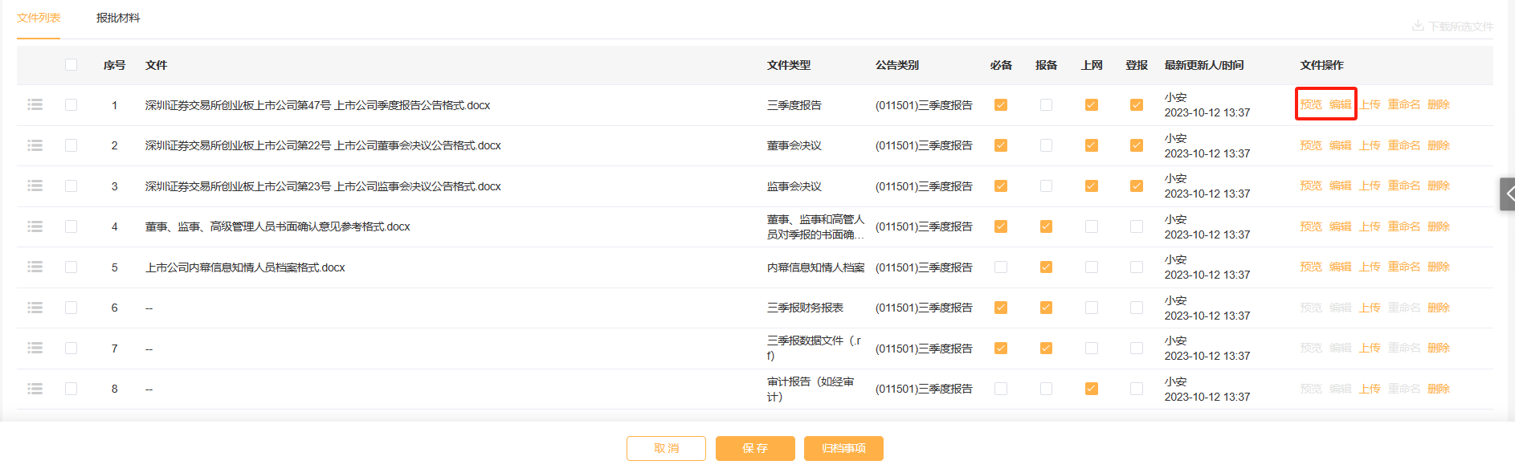Tick the row selection checkbox for row 2
Image resolution: width=1515 pixels, height=473 pixels.
pyautogui.click(x=71, y=145)
